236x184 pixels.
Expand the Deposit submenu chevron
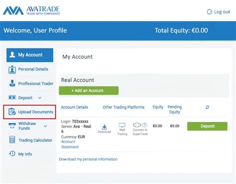click(40, 98)
